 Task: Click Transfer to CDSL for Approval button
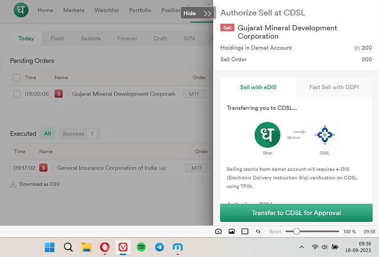point(296,213)
